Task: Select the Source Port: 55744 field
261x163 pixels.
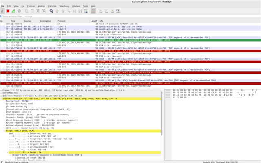Action: (x=17, y=101)
